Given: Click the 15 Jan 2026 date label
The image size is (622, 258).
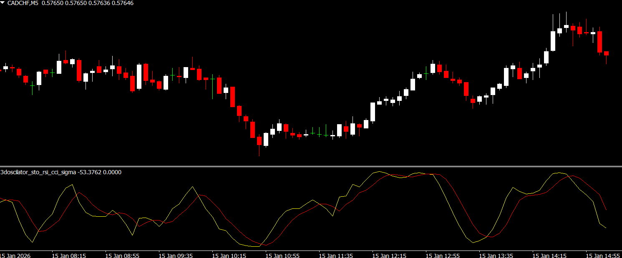Looking at the screenshot, I should coord(15,255).
